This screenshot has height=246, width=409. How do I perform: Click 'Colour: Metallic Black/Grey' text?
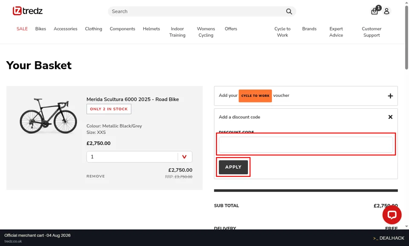(x=114, y=126)
